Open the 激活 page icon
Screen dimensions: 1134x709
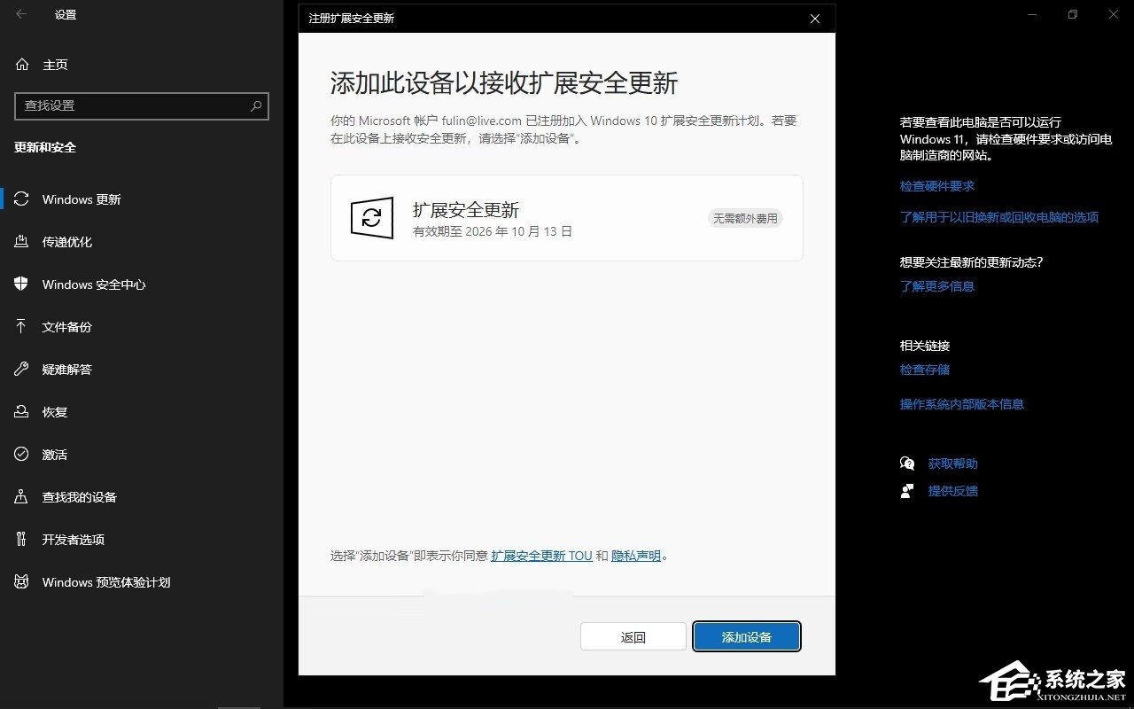coord(21,454)
